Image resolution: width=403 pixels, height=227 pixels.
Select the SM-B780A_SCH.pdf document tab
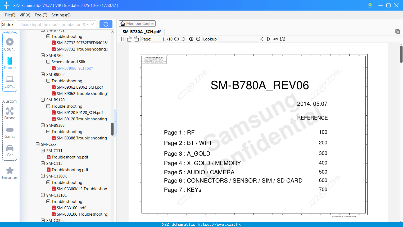[x=142, y=31]
